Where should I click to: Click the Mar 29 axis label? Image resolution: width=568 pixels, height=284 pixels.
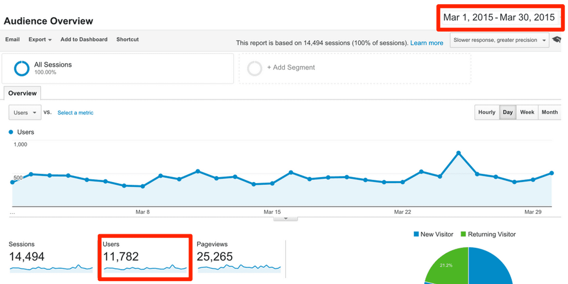pos(533,212)
